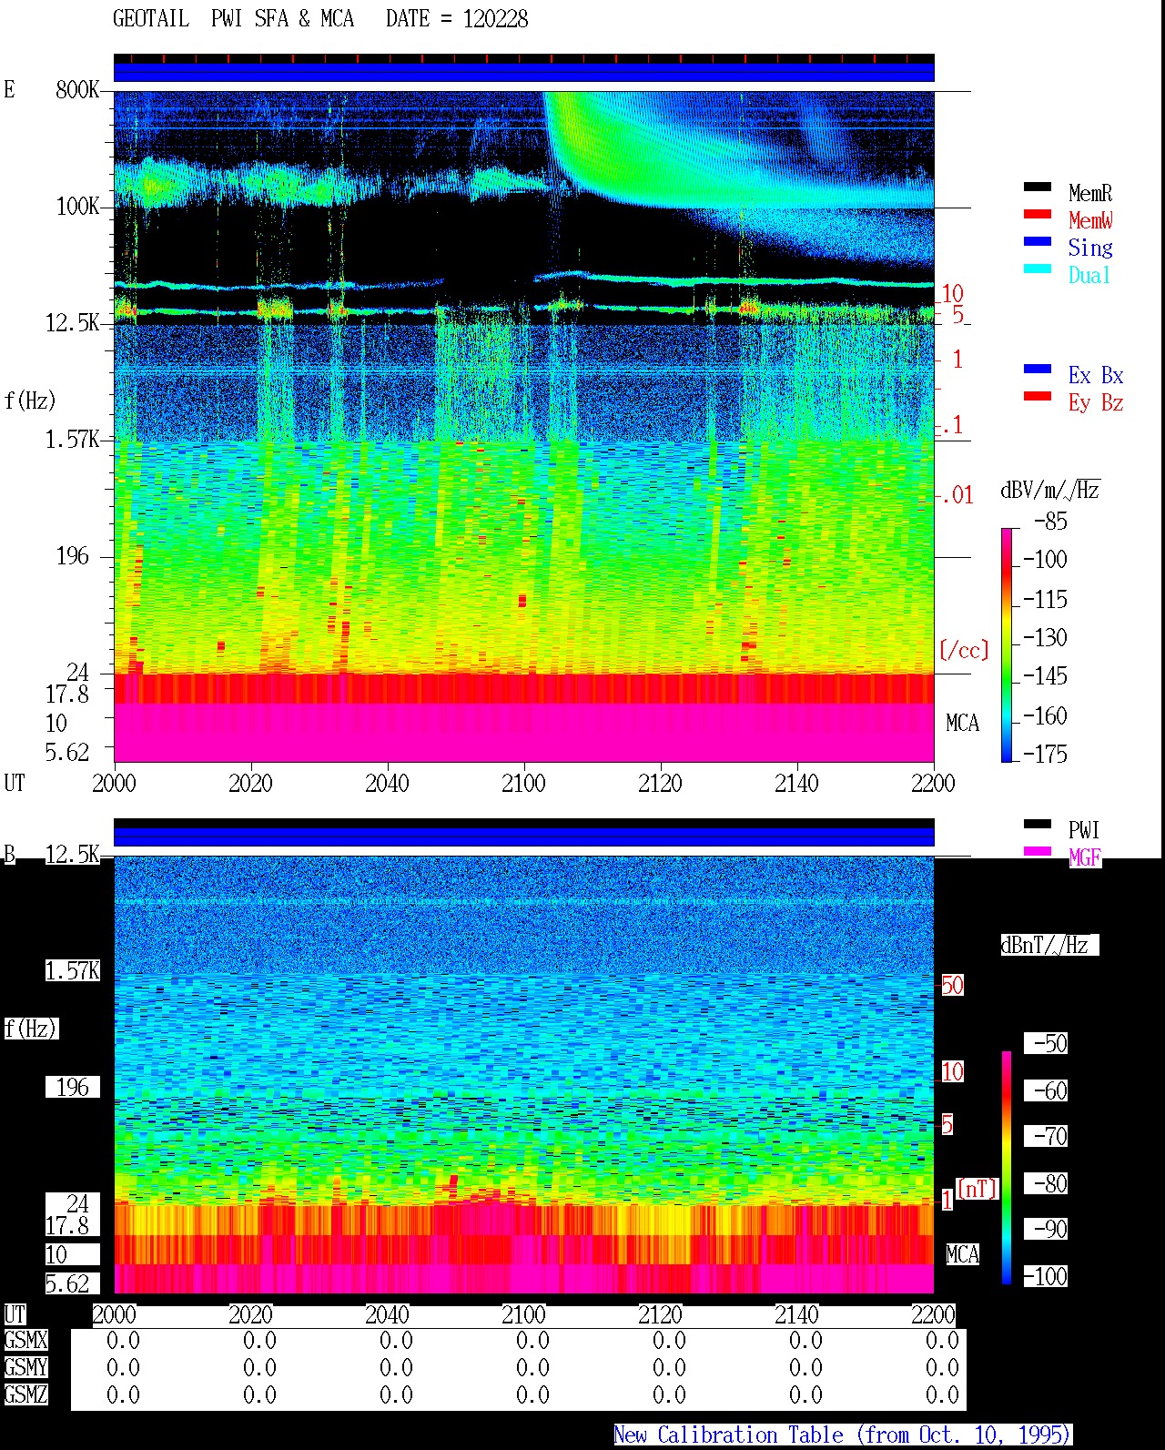Click the 'f(Hz)' label of the E panel
Image resolution: width=1165 pixels, height=1450 pixels.
click(30, 401)
